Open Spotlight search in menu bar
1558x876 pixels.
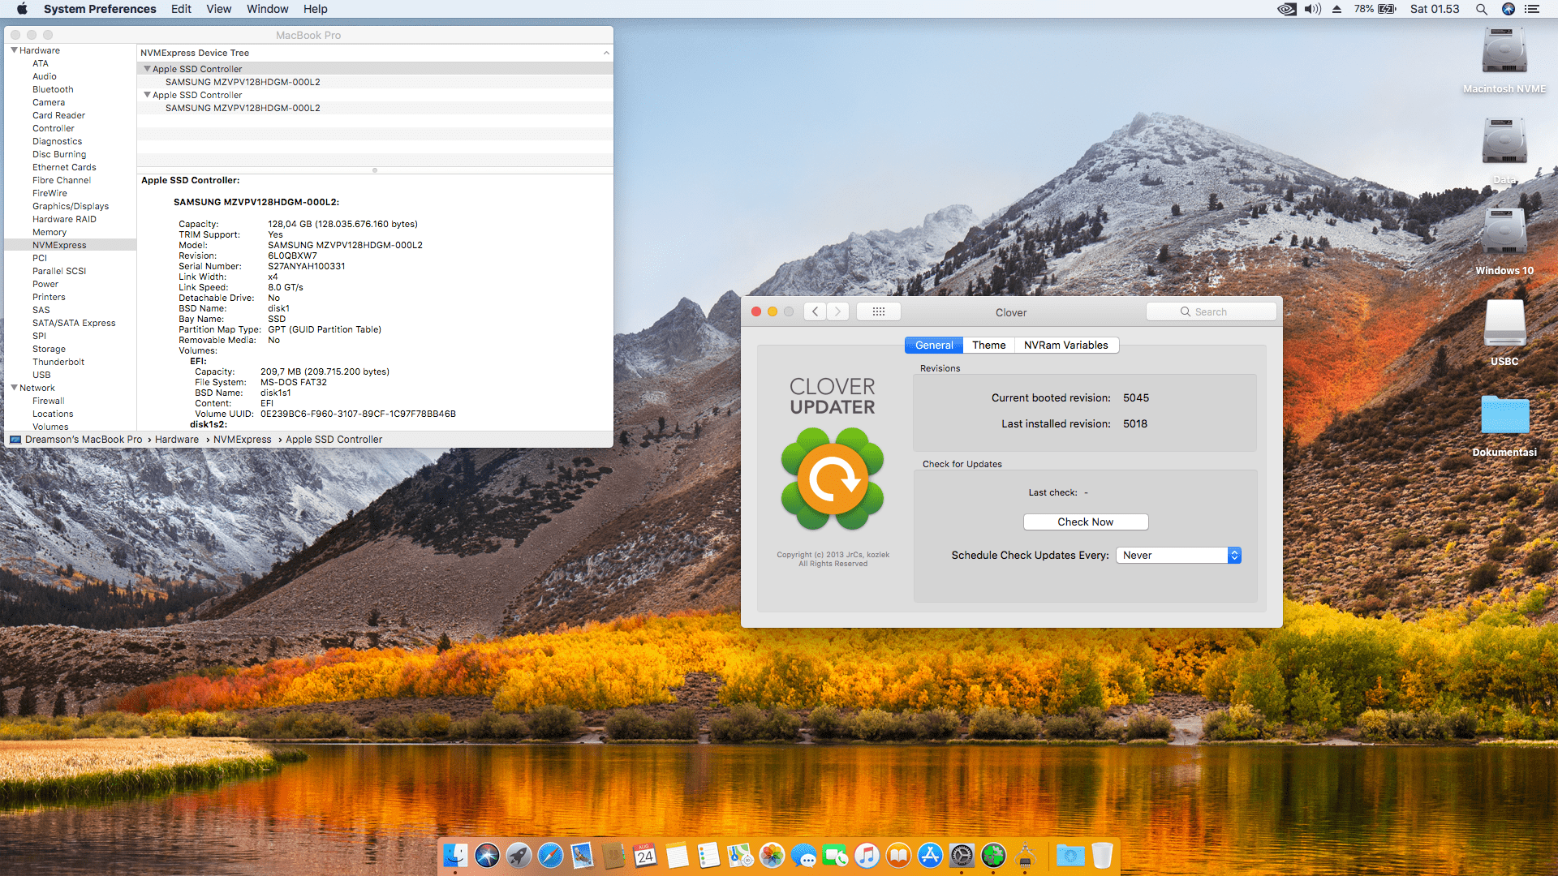pyautogui.click(x=1481, y=9)
